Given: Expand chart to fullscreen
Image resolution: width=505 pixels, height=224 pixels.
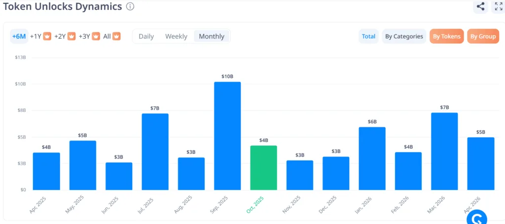Looking at the screenshot, I should [x=498, y=7].
